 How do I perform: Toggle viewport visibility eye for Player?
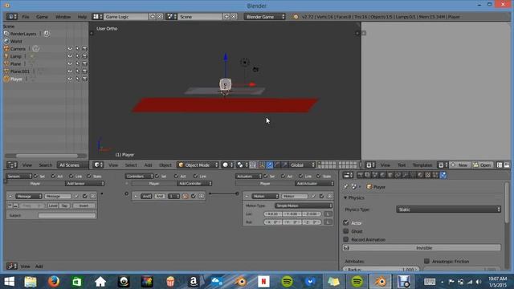pos(70,79)
